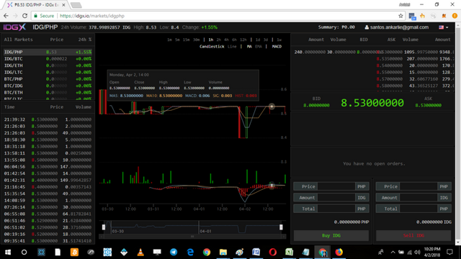Viewport: 461px width, 259px height.
Task: Open the Chrome menu icon
Action: [x=455, y=16]
